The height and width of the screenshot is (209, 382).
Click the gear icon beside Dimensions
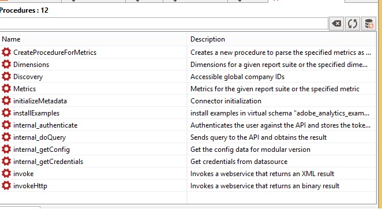6,65
